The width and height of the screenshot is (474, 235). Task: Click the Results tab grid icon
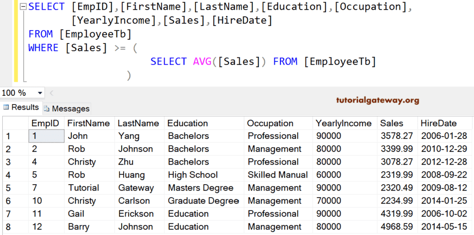6,107
